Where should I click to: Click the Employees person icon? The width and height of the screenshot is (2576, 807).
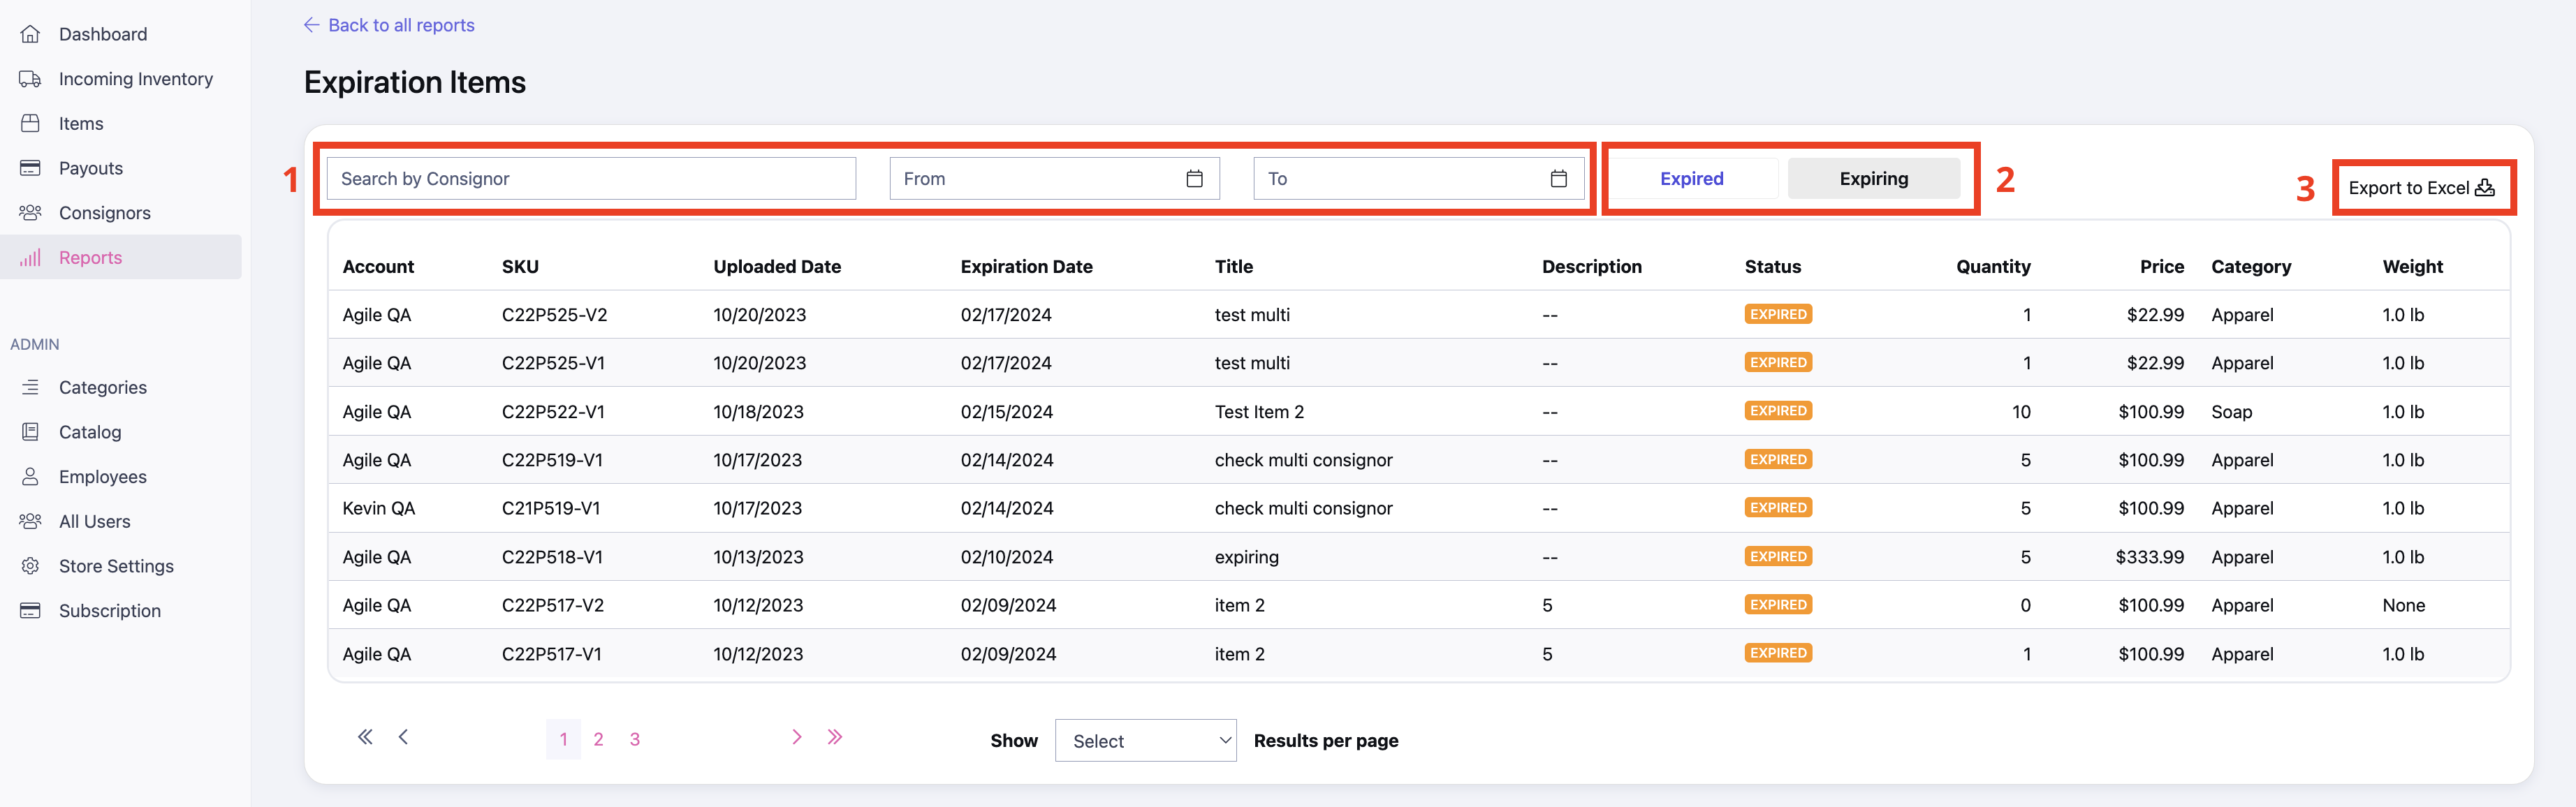30,477
